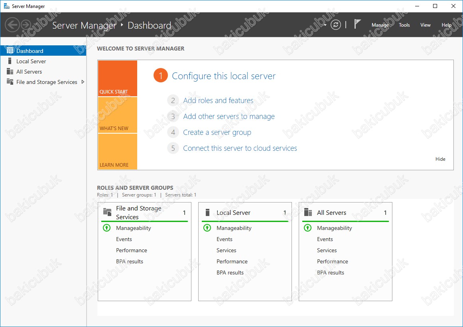Viewport: 463px width, 327px height.
Task: Click the File and Storage Services sidebar icon
Action: [x=10, y=82]
